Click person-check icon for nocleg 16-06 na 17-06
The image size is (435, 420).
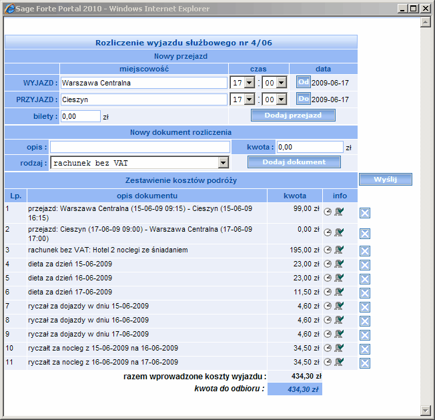click(339, 362)
